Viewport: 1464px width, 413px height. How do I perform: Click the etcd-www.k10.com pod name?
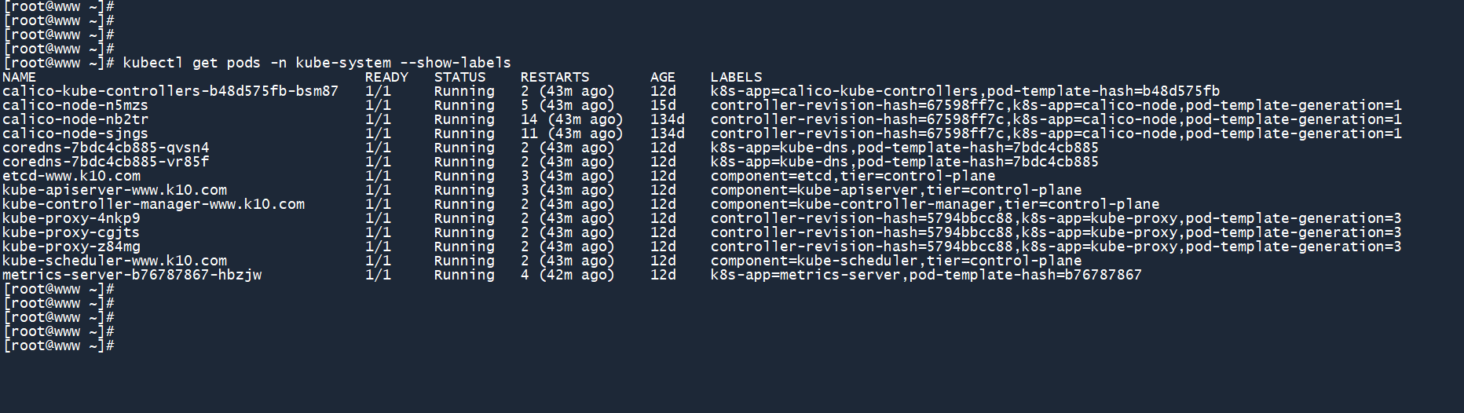point(71,176)
